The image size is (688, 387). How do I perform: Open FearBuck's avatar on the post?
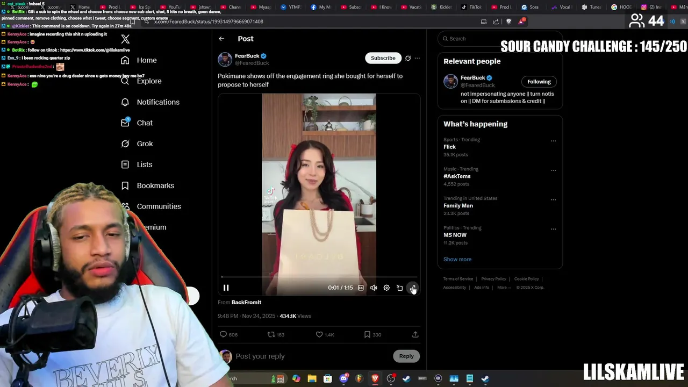(x=225, y=59)
